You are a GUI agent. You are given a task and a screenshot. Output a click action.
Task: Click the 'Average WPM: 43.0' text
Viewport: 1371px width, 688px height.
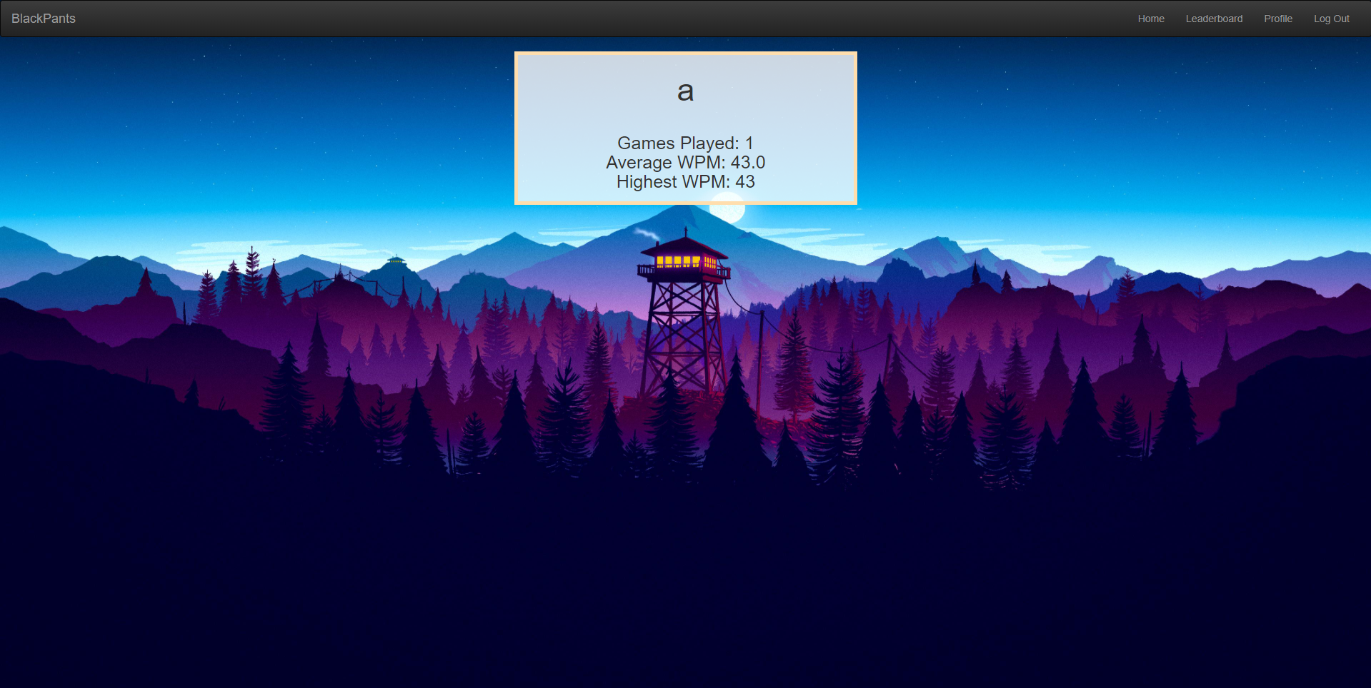coord(686,162)
